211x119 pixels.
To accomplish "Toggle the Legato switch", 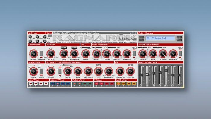I will (41, 54).
